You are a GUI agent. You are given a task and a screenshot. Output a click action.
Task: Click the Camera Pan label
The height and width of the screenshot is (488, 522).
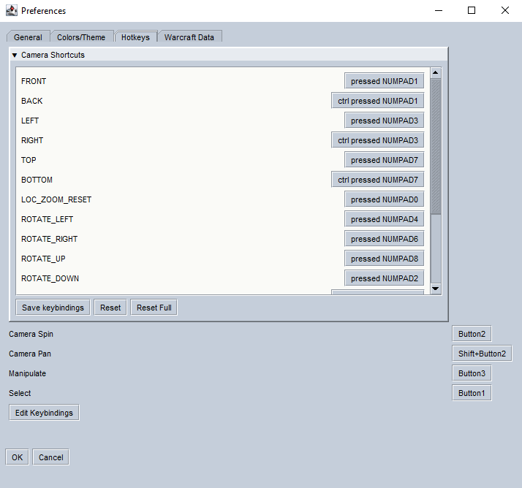click(30, 354)
